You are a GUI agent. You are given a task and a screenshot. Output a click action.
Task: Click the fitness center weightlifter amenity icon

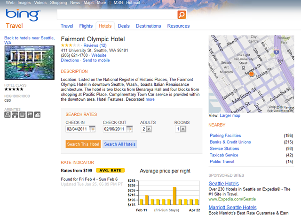[x=15, y=115]
